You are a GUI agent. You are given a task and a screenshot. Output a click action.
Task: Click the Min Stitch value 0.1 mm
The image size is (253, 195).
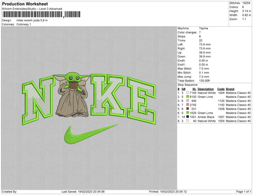click(x=204, y=73)
